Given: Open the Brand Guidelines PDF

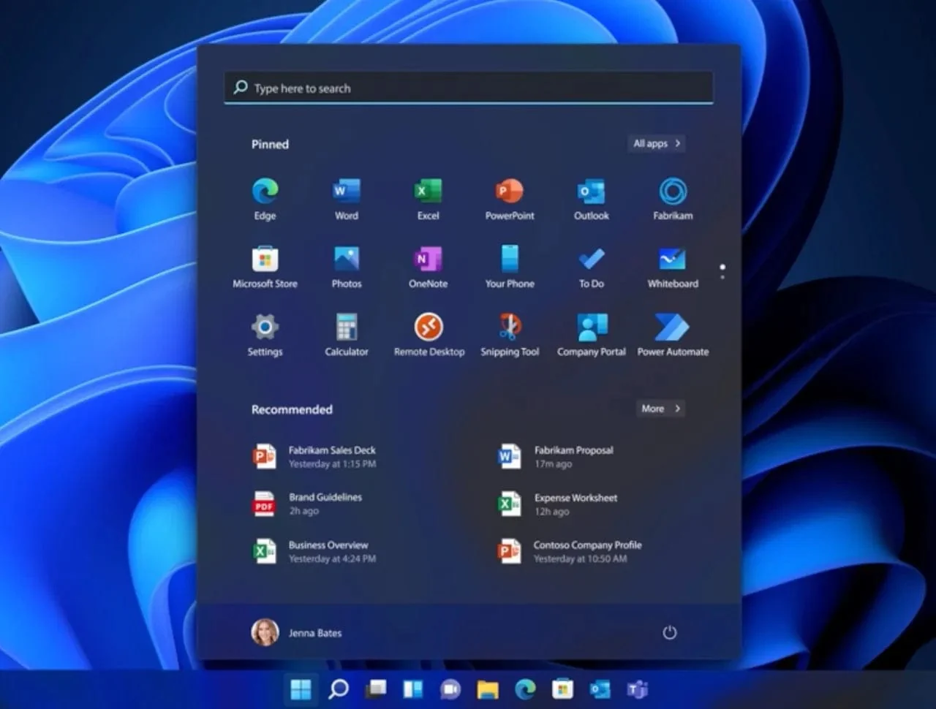Looking at the screenshot, I should (x=308, y=504).
